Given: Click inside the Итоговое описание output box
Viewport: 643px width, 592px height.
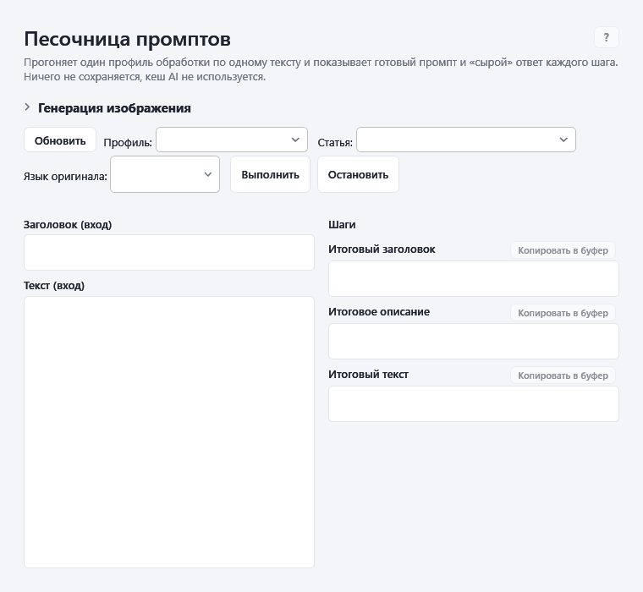Looking at the screenshot, I should (474, 342).
